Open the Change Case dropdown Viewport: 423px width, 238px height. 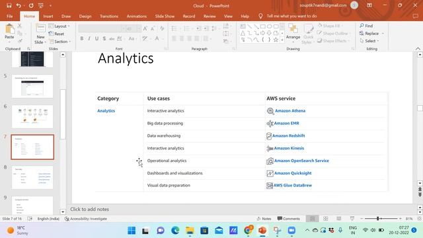132,38
